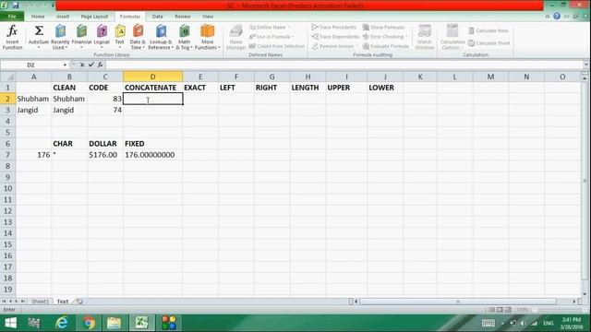Expand the Name Box dropdown

[65, 65]
